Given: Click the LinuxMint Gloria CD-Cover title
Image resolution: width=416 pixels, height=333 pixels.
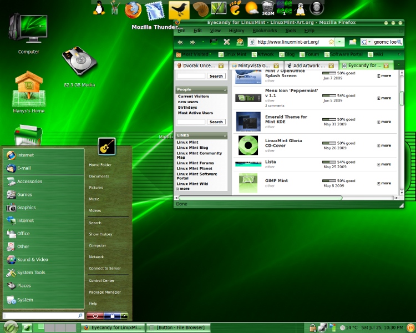Looking at the screenshot, I should (x=283, y=143).
